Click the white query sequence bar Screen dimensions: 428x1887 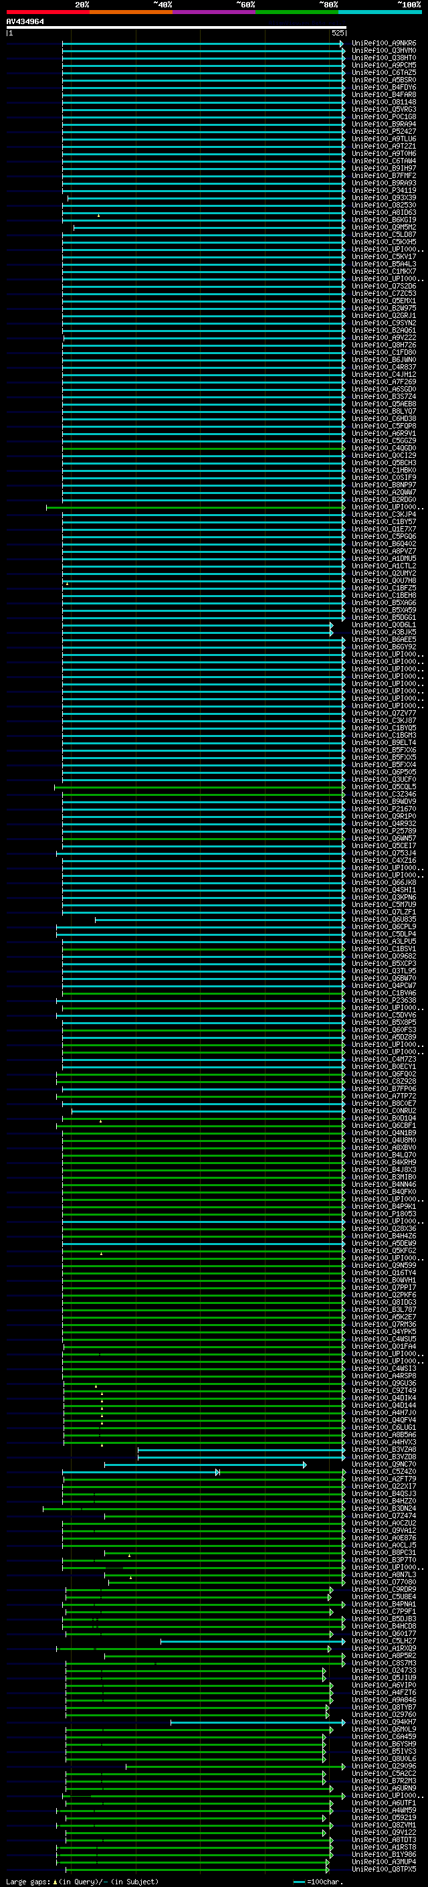coord(177,28)
